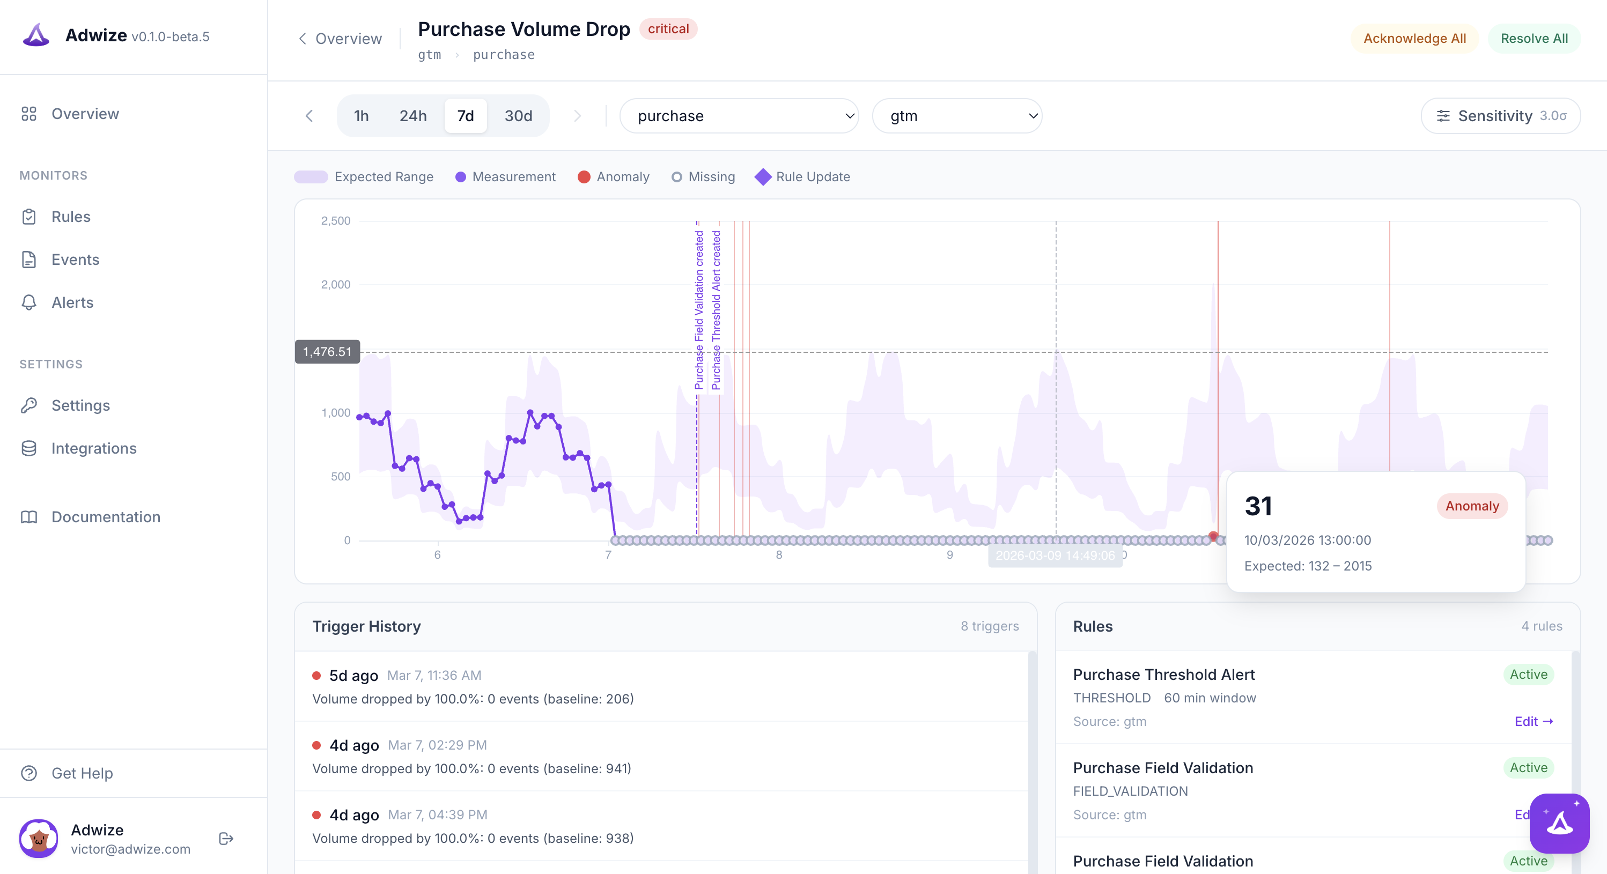Image resolution: width=1607 pixels, height=874 pixels.
Task: Open the gtm source dropdown
Action: 957,115
